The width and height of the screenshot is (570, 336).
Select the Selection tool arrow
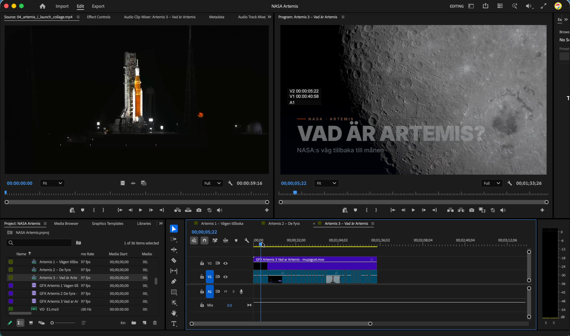coord(174,229)
